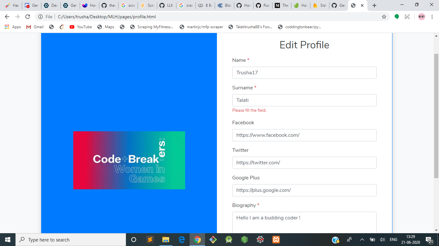The width and height of the screenshot is (439, 246).
Task: Click the address bar URL
Action: (x=107, y=17)
